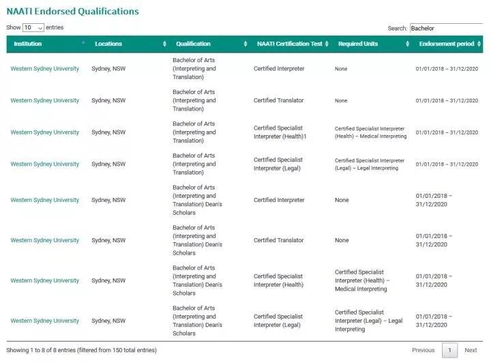Click the Locations column sort arrows
Image resolution: width=491 pixels, height=363 pixels.
click(x=164, y=44)
